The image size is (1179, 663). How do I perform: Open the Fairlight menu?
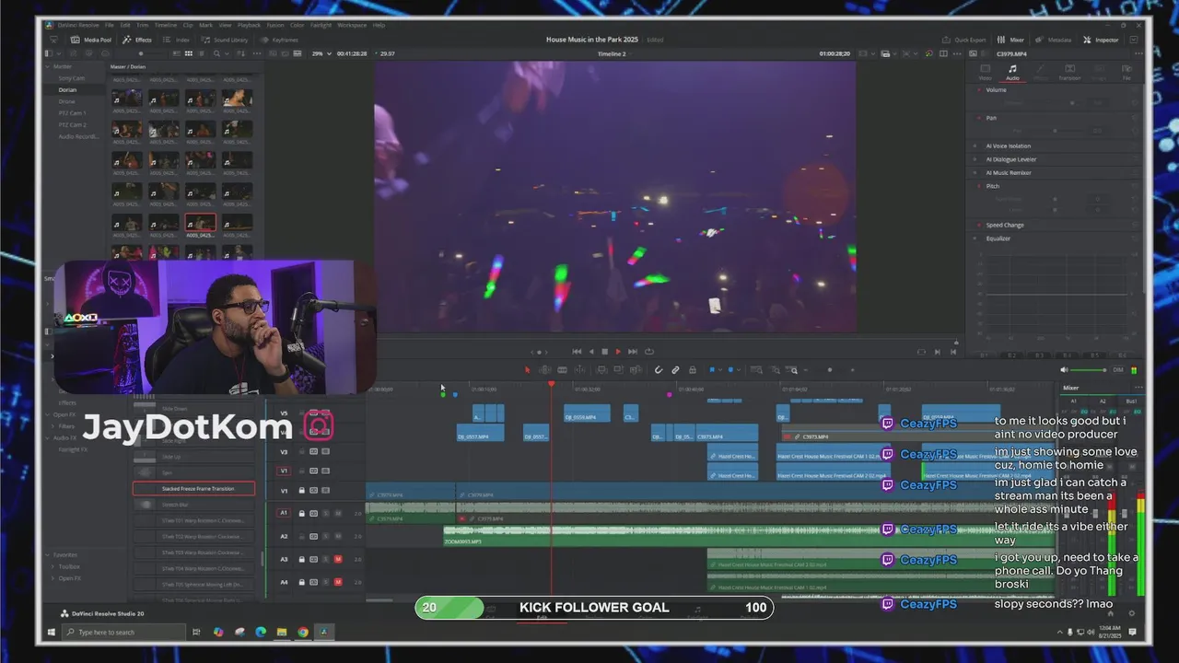click(321, 25)
